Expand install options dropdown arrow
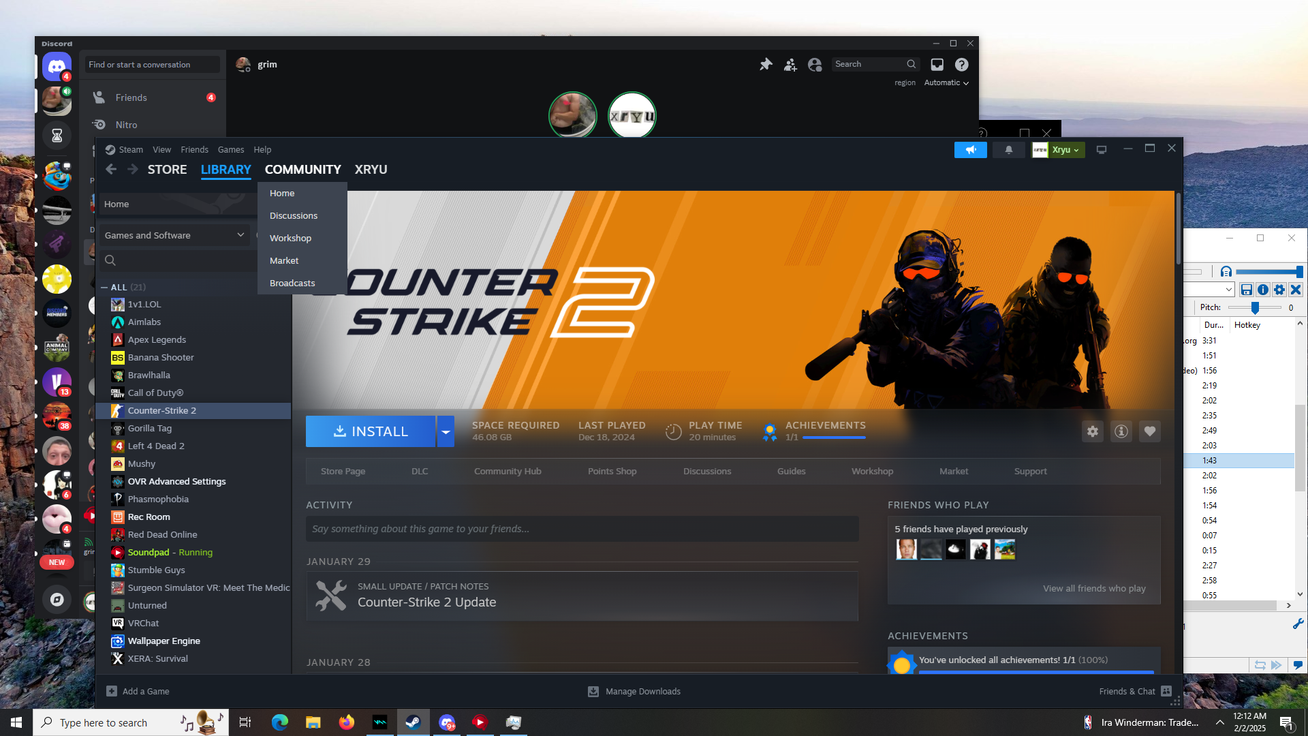 (446, 431)
